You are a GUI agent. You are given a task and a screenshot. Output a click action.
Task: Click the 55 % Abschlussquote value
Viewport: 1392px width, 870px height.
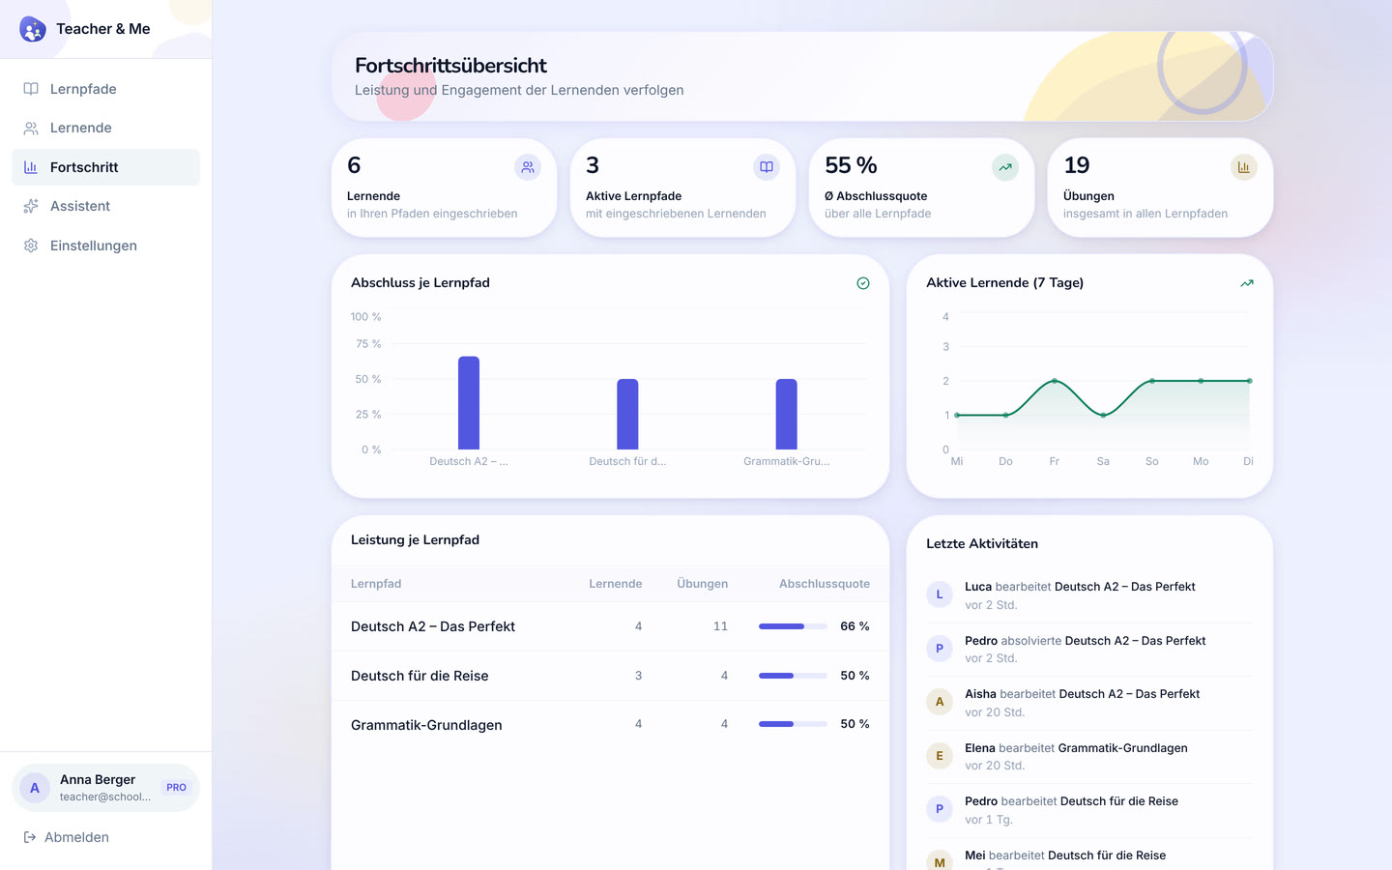coord(852,165)
